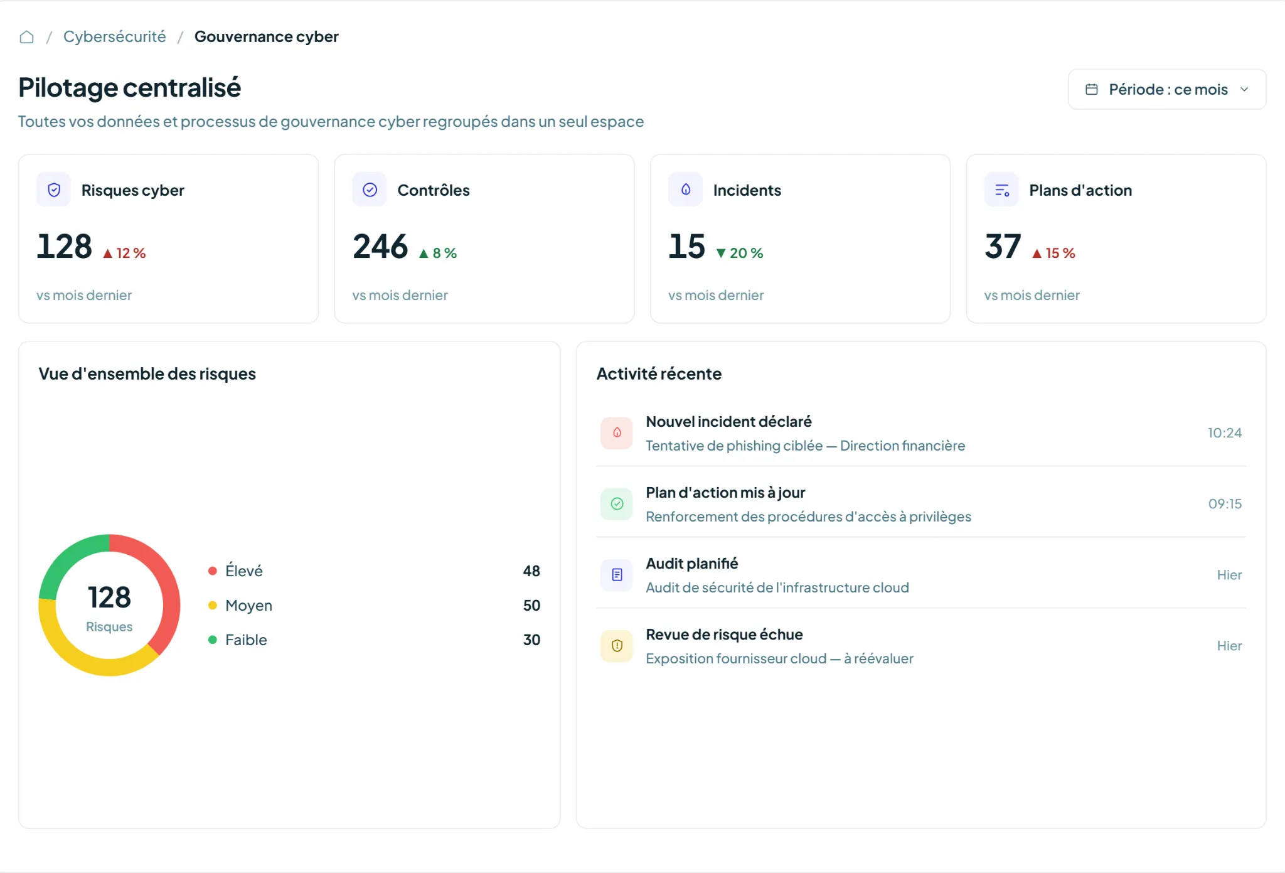The height and width of the screenshot is (873, 1285).
Task: Select the Moyen legend label
Action: [x=249, y=605]
